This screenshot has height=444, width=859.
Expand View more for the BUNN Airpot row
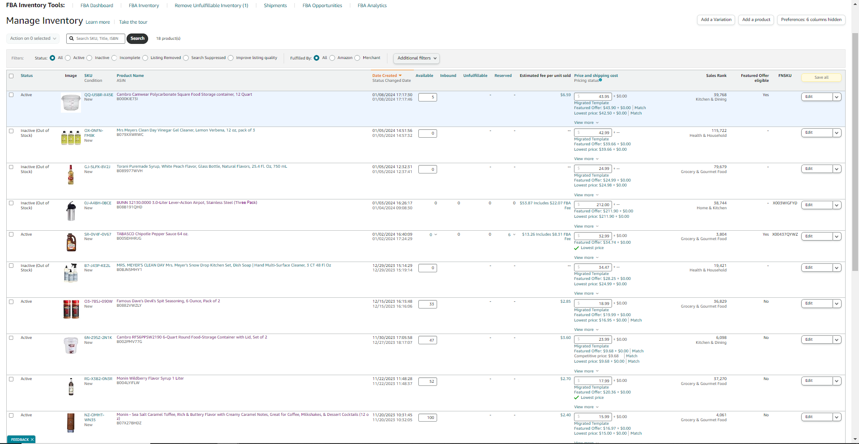[x=586, y=226]
